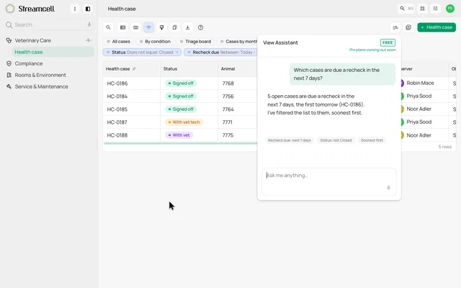
Task: Open the Recheck due filter chip
Action: [220, 53]
